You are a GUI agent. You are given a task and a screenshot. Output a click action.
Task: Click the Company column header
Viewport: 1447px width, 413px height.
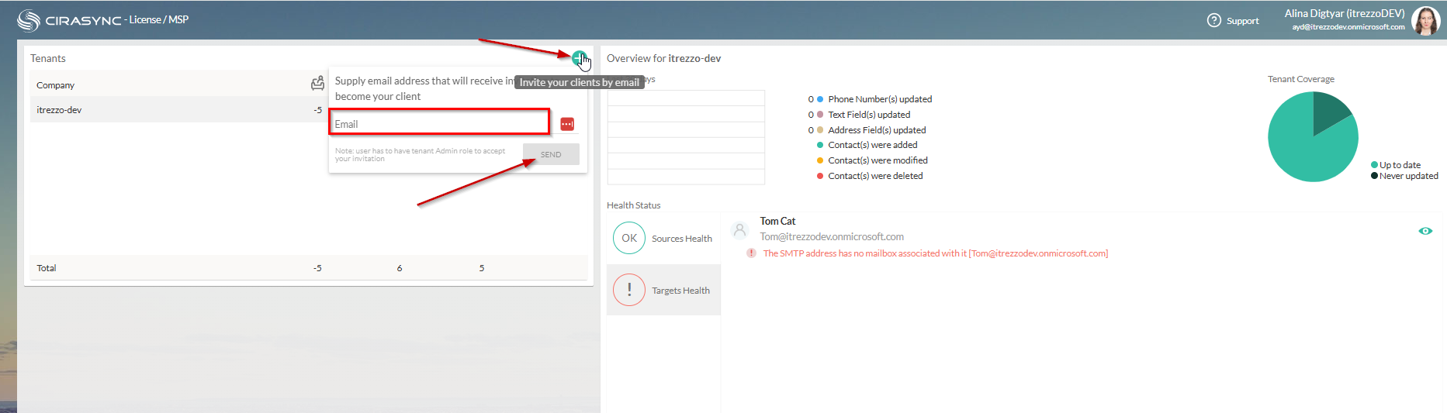point(55,85)
